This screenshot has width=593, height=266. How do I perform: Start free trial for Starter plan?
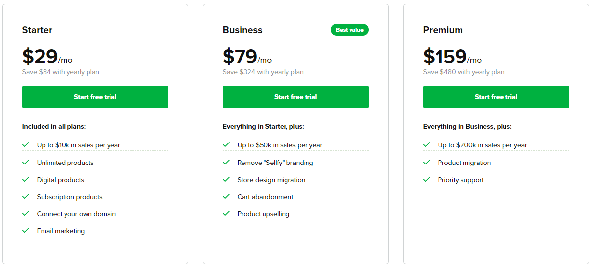(95, 97)
